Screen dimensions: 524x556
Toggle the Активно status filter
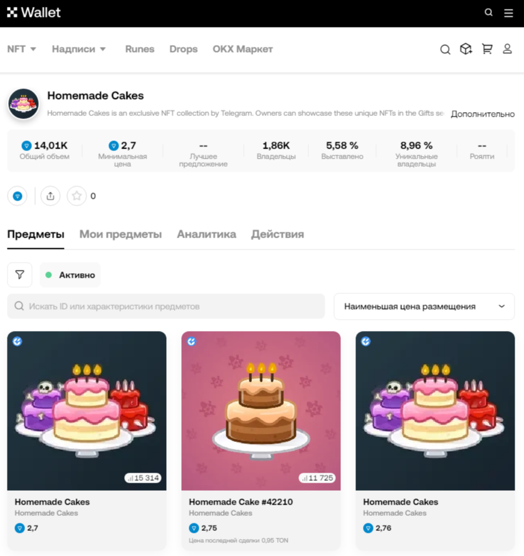(x=70, y=275)
